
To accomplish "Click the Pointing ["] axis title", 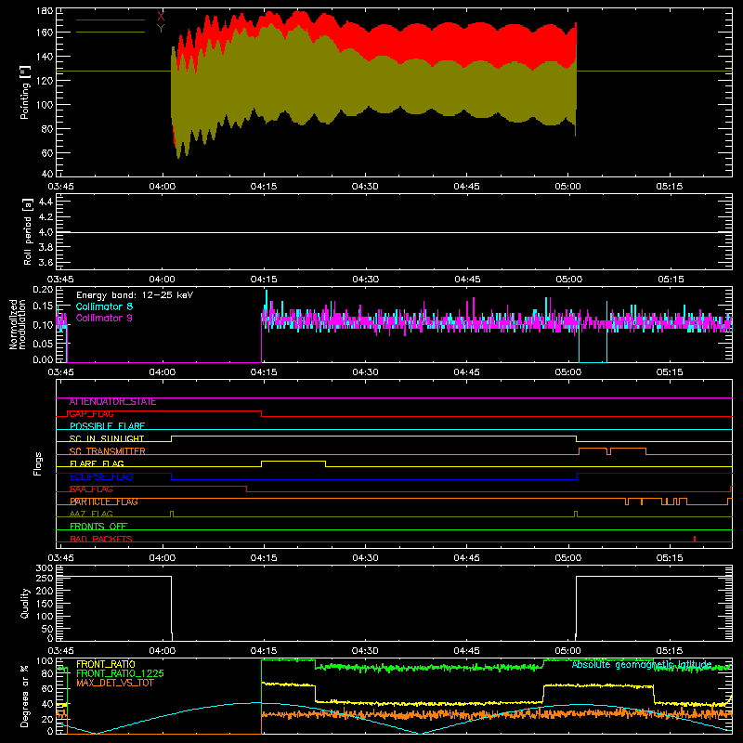I will click(25, 92).
